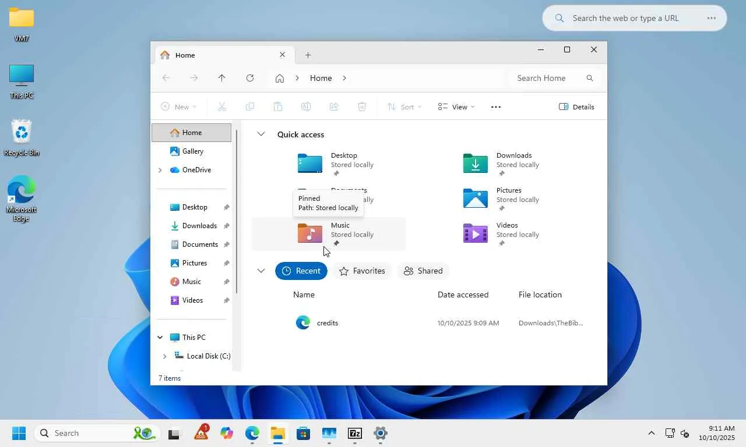Select the credits file icon
The width and height of the screenshot is (746, 447).
point(303,322)
